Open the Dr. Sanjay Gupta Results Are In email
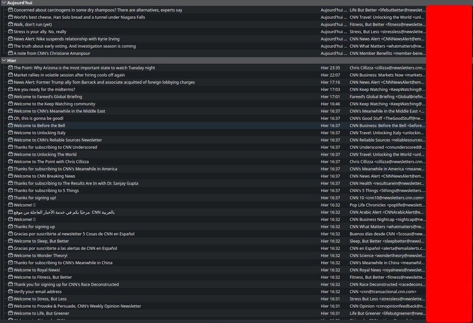This screenshot has width=473, height=323. click(76, 183)
